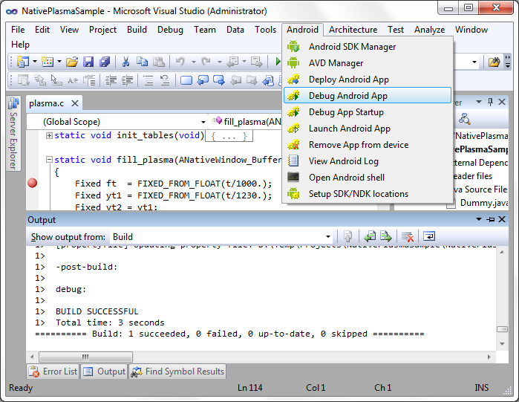Click Go to Previous Message in Output
This screenshot has width=519, height=402.
tap(370, 236)
